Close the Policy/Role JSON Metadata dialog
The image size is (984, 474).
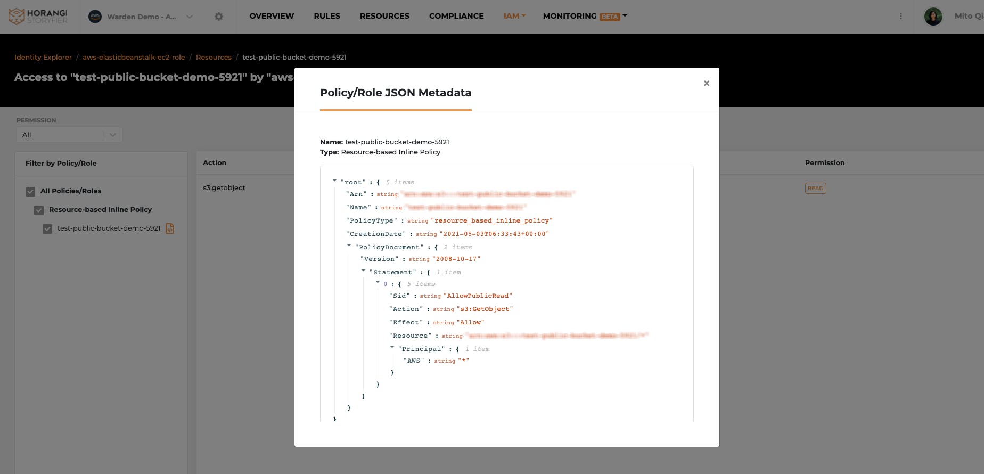(x=707, y=83)
